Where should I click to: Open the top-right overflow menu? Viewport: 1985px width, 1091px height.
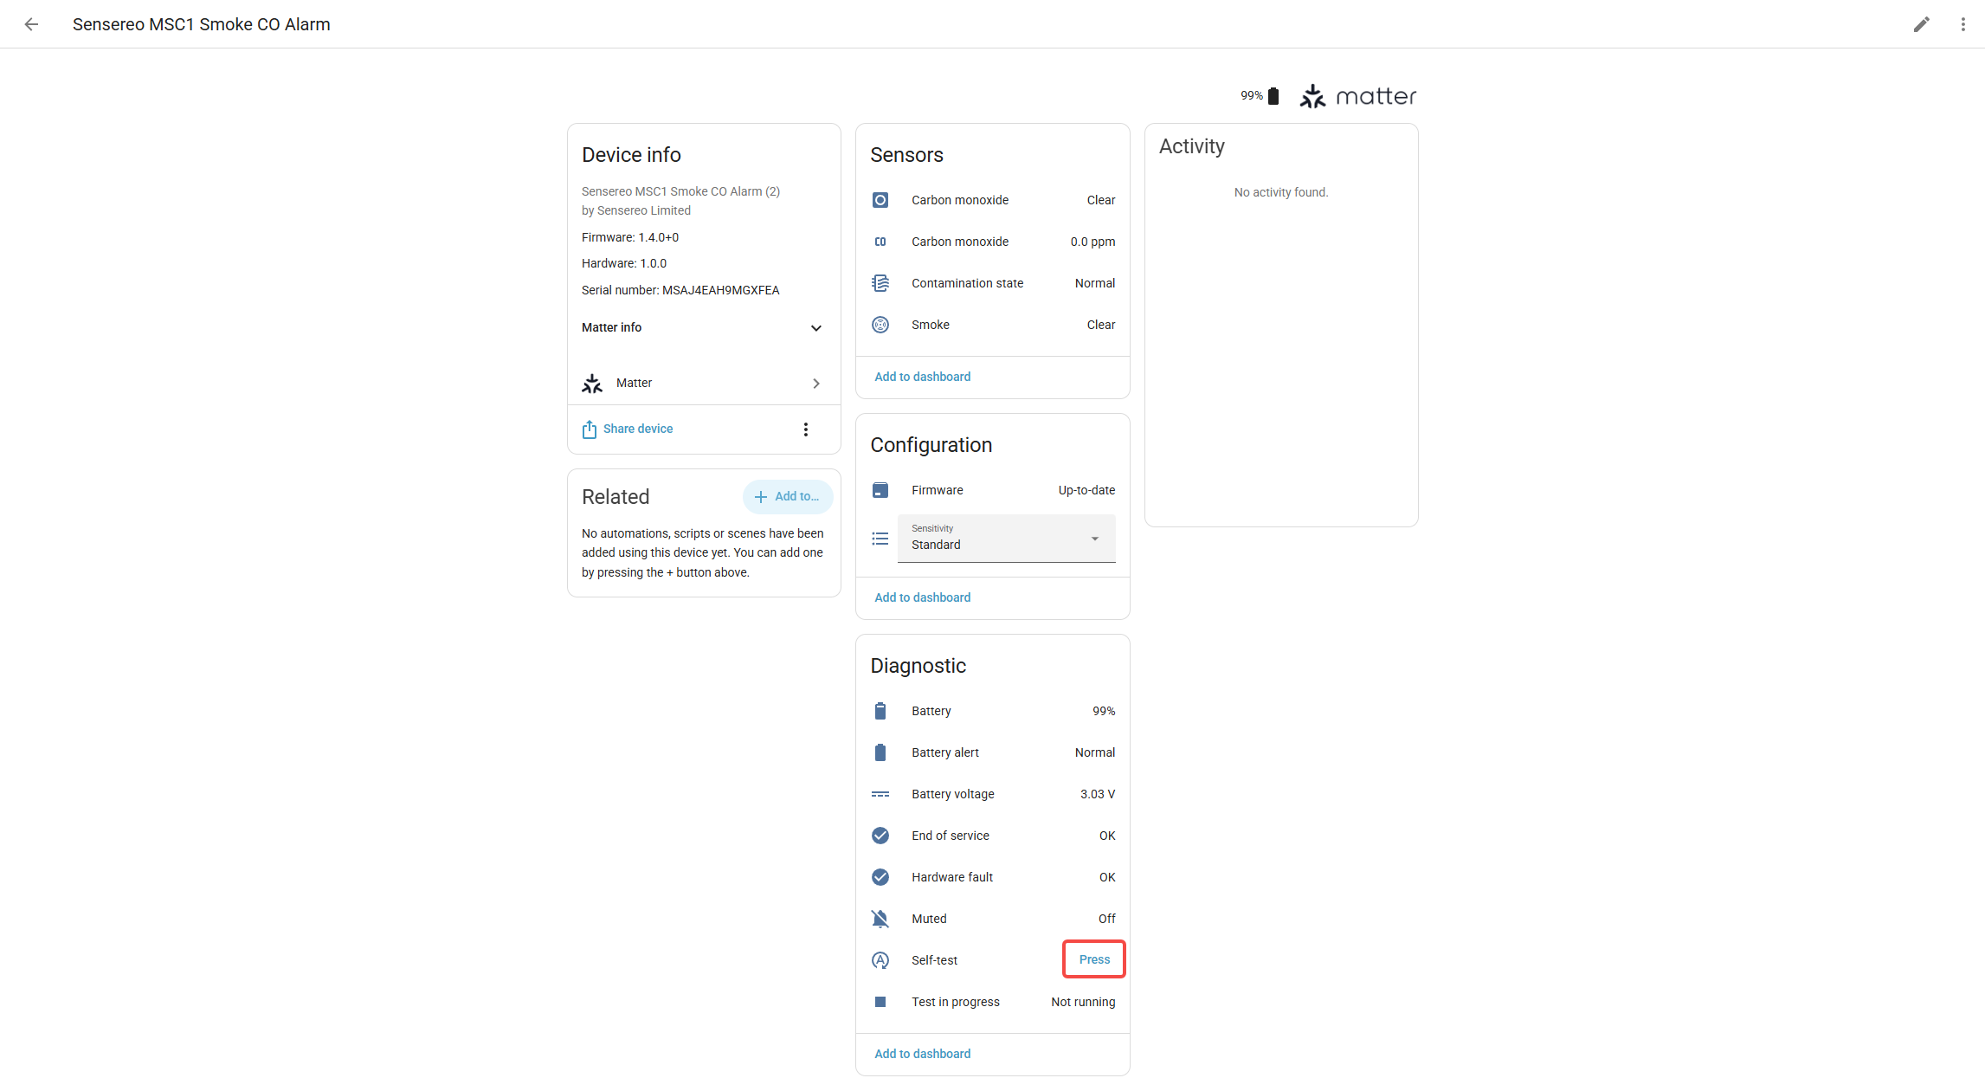pyautogui.click(x=1962, y=24)
